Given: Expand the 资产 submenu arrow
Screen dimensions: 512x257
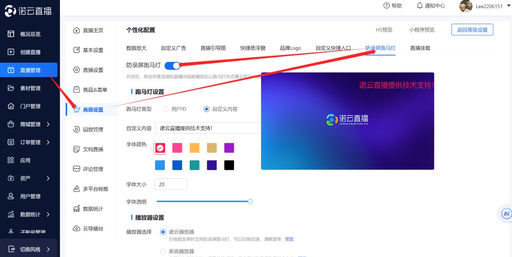Looking at the screenshot, I should click(48, 178).
